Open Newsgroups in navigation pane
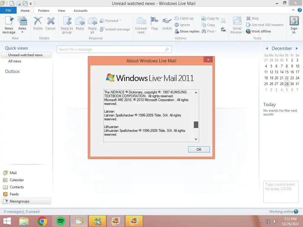The width and height of the screenshot is (303, 227). click(26, 201)
